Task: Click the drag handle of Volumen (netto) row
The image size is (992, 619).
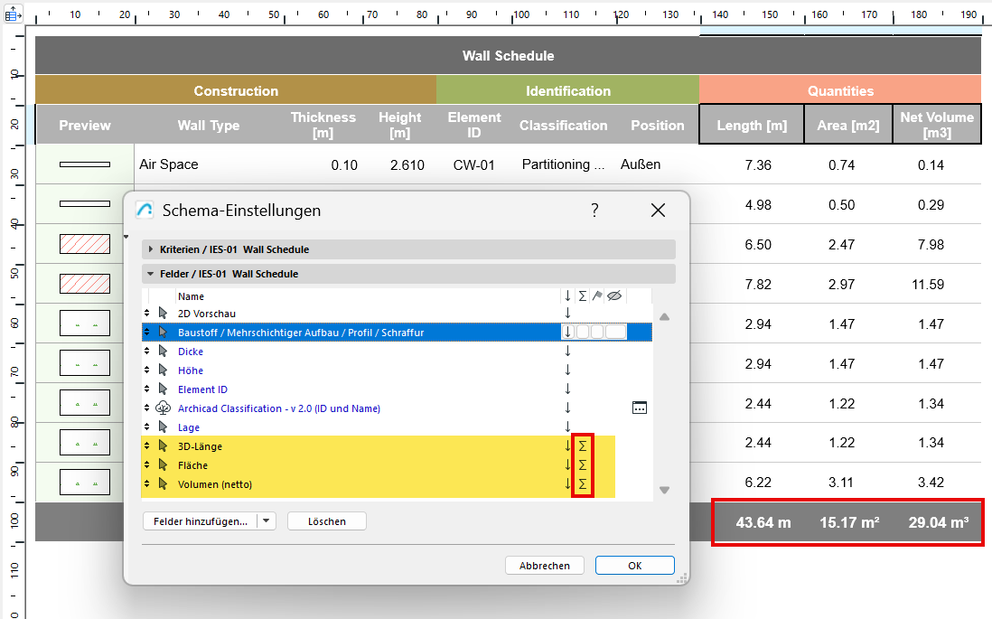Action: point(146,484)
